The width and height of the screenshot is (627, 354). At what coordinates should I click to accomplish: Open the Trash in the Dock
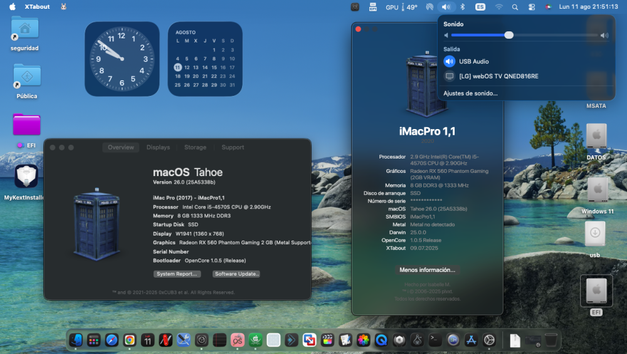click(551, 340)
